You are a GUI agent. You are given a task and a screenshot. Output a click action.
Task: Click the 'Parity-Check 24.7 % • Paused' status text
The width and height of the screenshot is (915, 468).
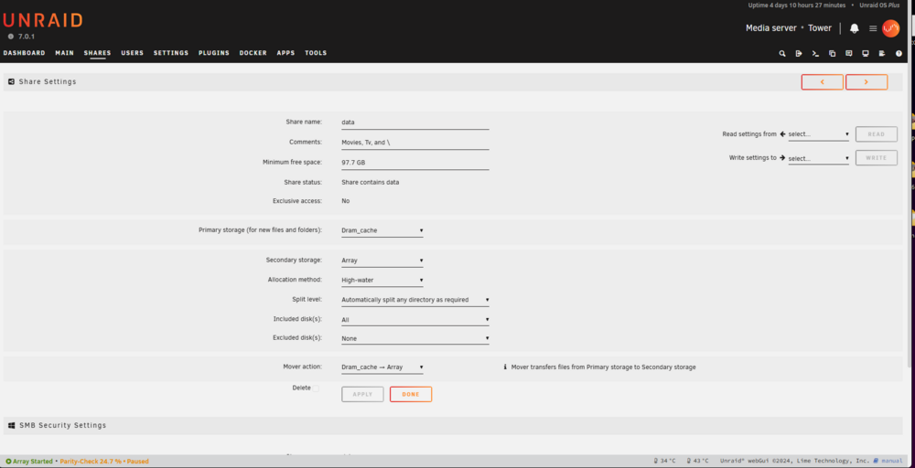[x=104, y=461]
